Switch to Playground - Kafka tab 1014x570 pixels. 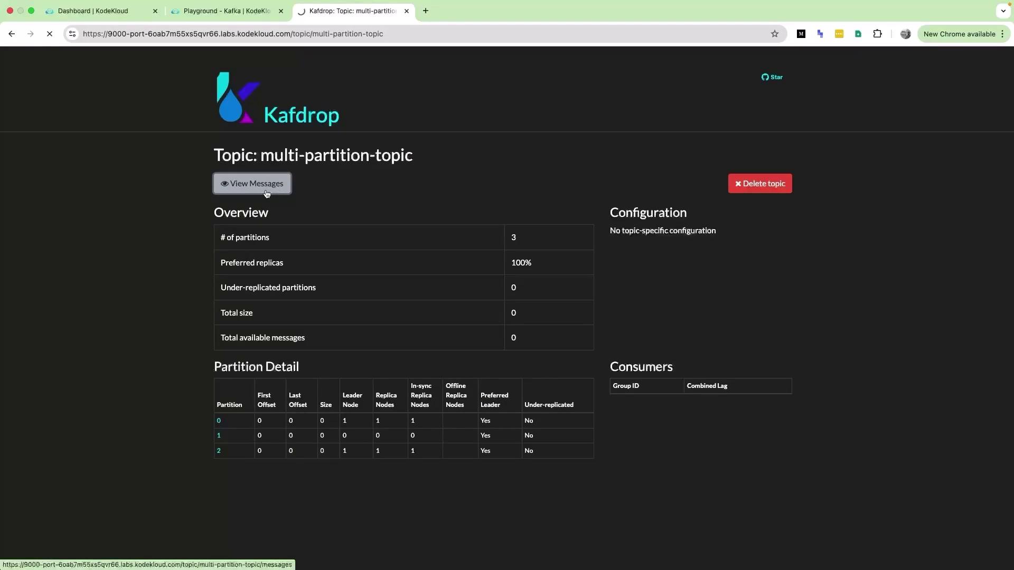point(226,11)
